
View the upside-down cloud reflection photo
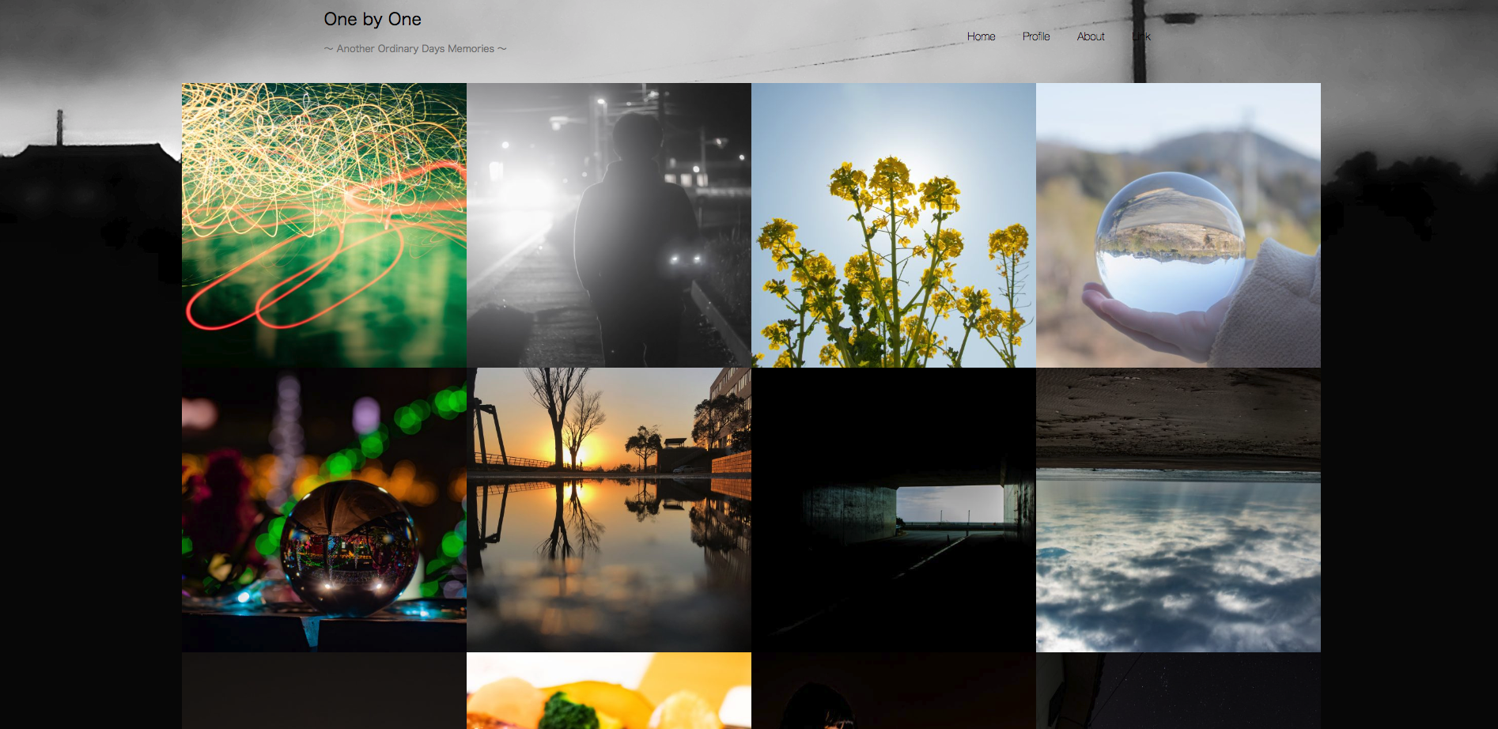tap(1178, 510)
